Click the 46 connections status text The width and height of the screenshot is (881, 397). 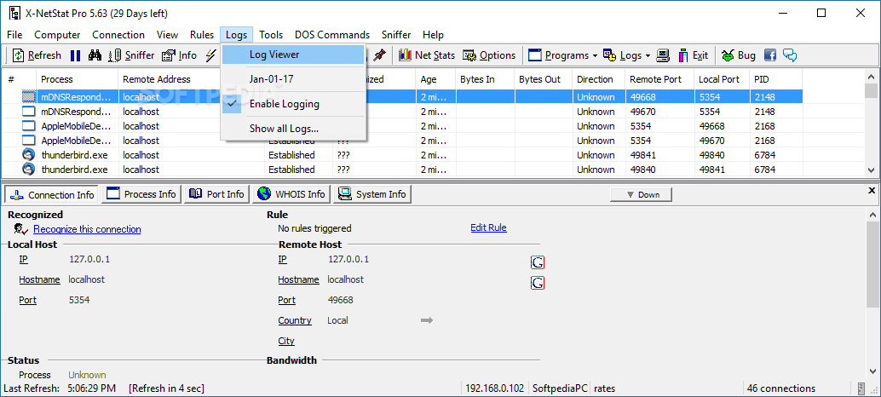coord(780,388)
